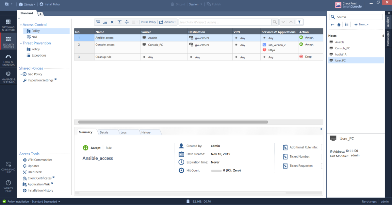The height and width of the screenshot is (205, 392).
Task: Open the Command Line panel
Action: pyautogui.click(x=8, y=167)
